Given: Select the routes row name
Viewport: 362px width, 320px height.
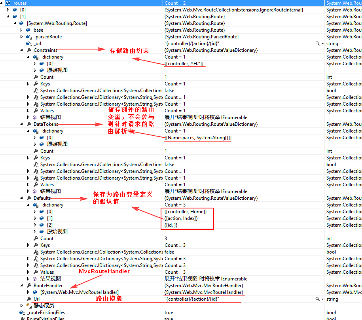Looking at the screenshot, I should tap(20, 3).
